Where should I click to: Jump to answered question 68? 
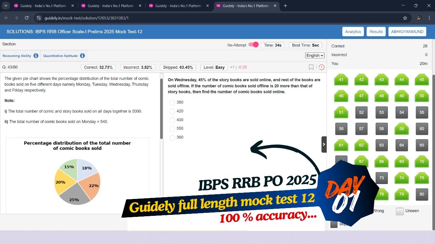pos(382,161)
